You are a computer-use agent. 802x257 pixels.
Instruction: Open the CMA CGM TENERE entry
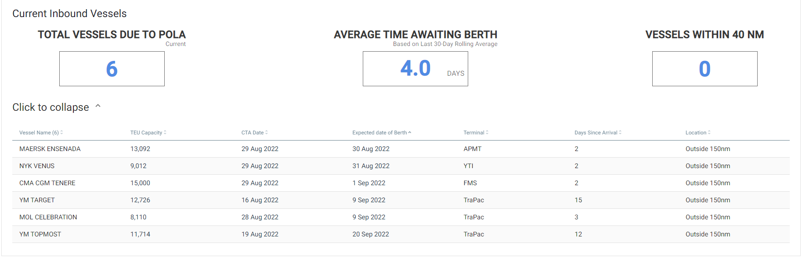[401, 183]
